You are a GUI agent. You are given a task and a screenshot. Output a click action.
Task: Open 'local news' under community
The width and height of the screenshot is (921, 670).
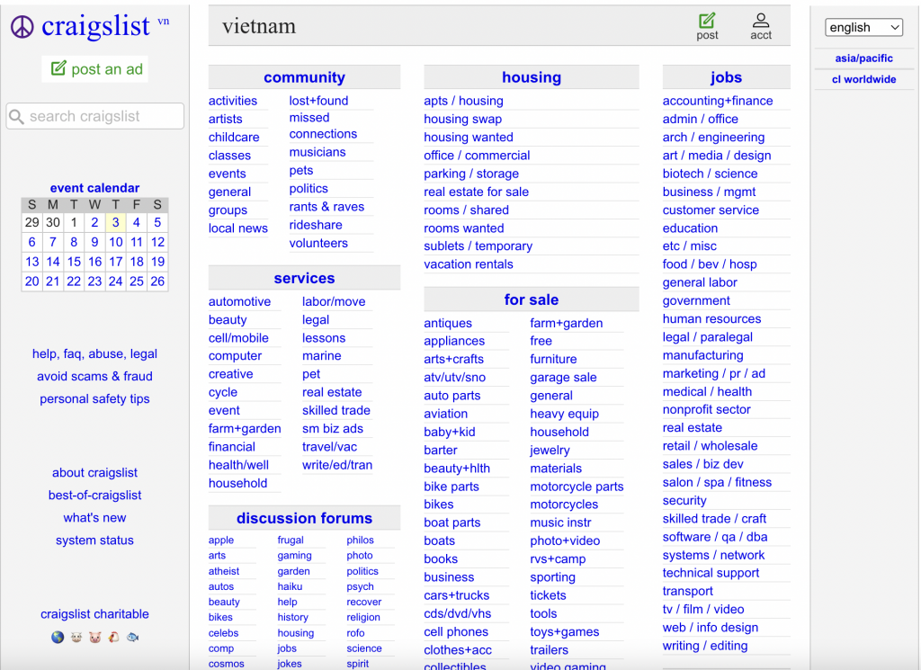(x=237, y=228)
